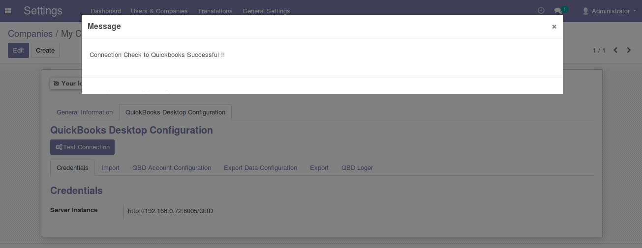Viewport: 642px width, 248px height.
Task: Click the Server Instance URL value
Action: (170, 211)
